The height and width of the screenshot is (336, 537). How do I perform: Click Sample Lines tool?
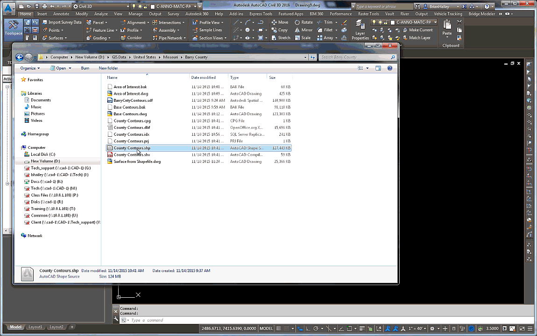207,30
